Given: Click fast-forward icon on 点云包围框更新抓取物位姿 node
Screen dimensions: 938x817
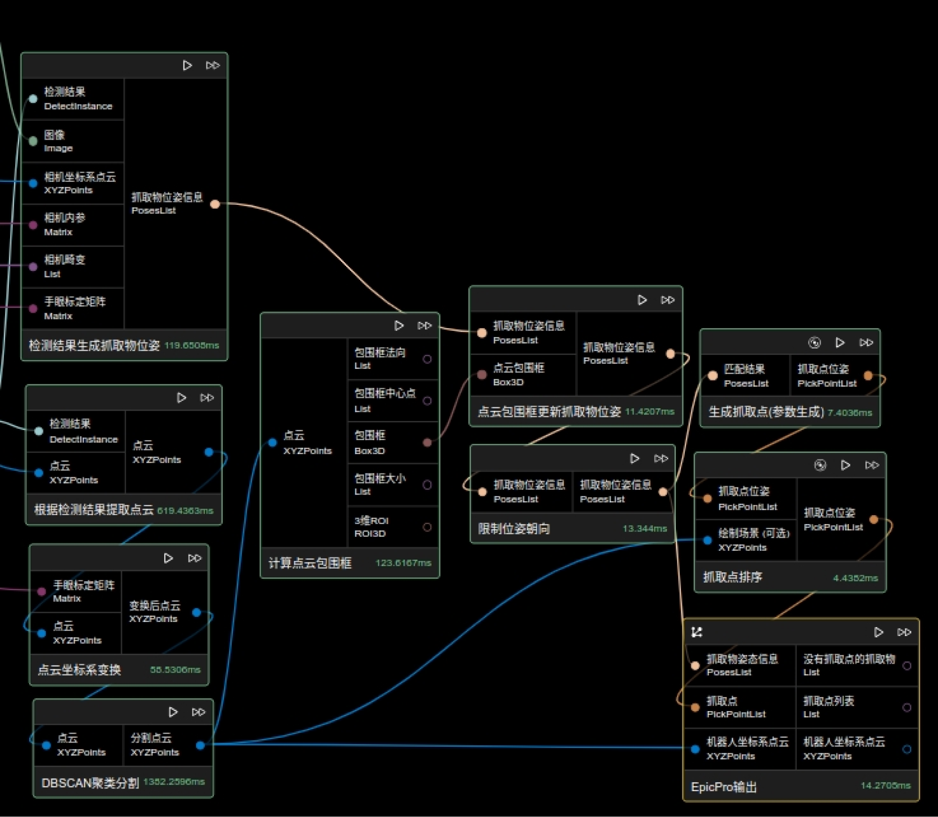Looking at the screenshot, I should click(x=667, y=300).
